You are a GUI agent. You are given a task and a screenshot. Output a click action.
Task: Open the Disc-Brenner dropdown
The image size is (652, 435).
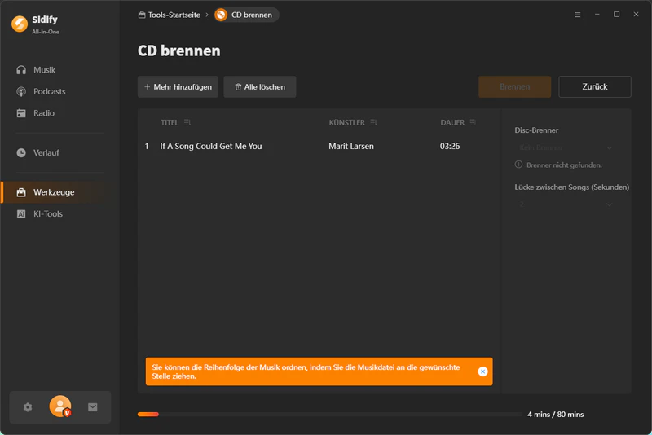click(566, 147)
